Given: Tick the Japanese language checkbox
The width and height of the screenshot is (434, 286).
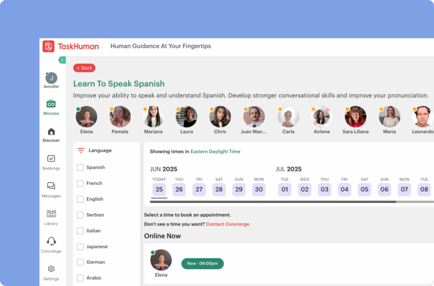Looking at the screenshot, I should tap(80, 247).
